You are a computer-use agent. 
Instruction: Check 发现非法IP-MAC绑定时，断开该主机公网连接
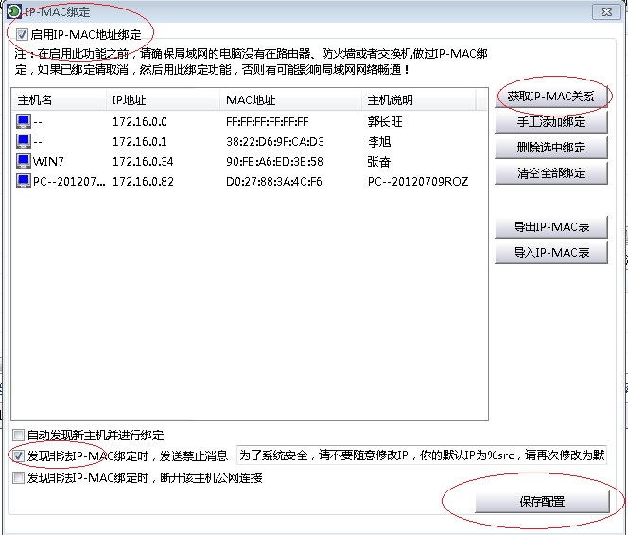(19, 478)
